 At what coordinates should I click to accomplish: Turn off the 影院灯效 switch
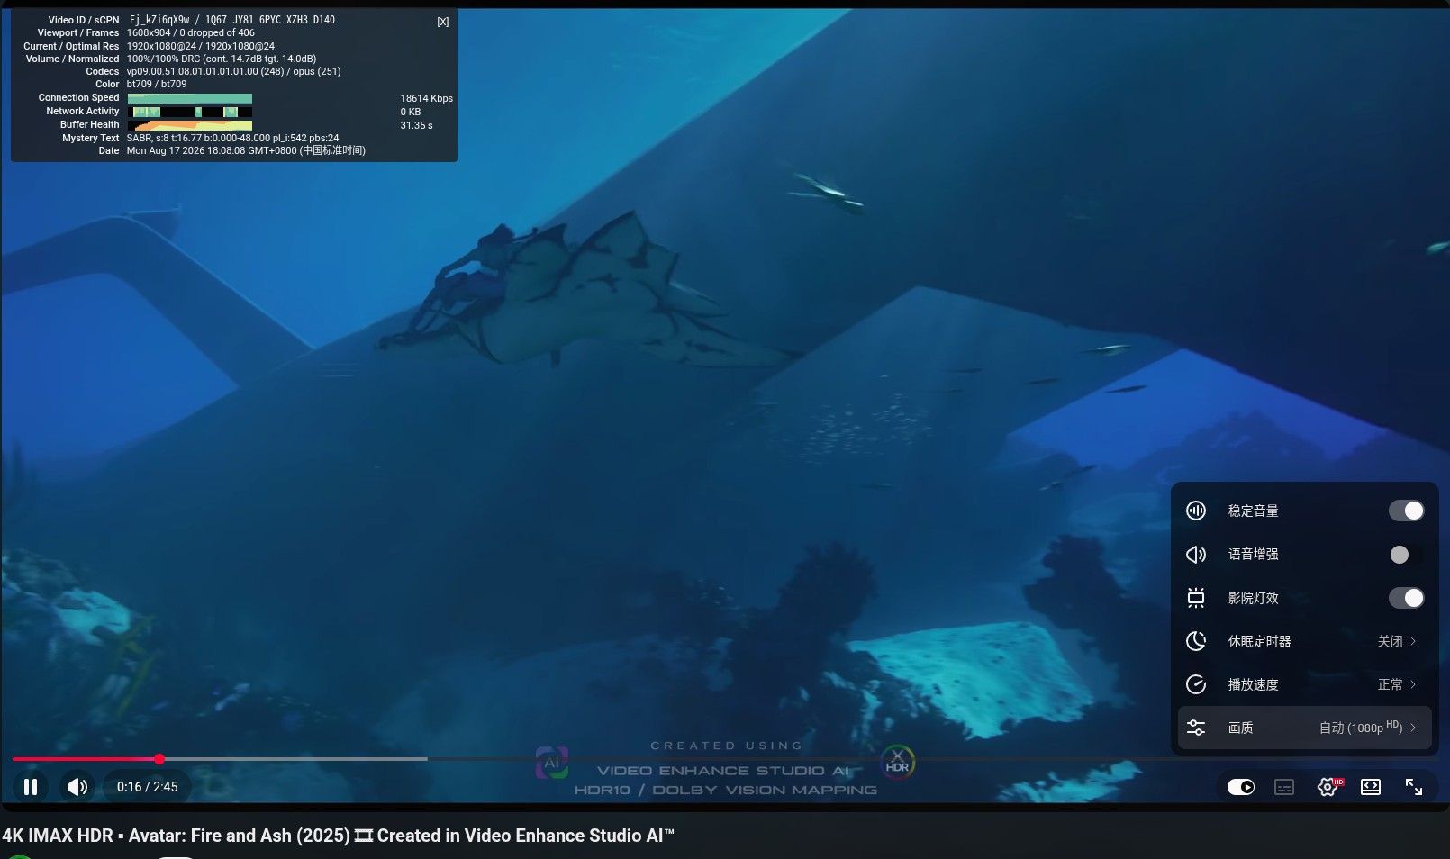pyautogui.click(x=1406, y=598)
